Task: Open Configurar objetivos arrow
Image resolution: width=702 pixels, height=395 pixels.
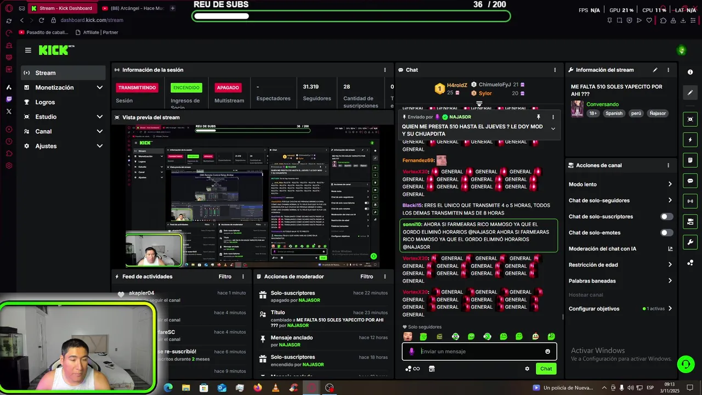Action: point(670,308)
